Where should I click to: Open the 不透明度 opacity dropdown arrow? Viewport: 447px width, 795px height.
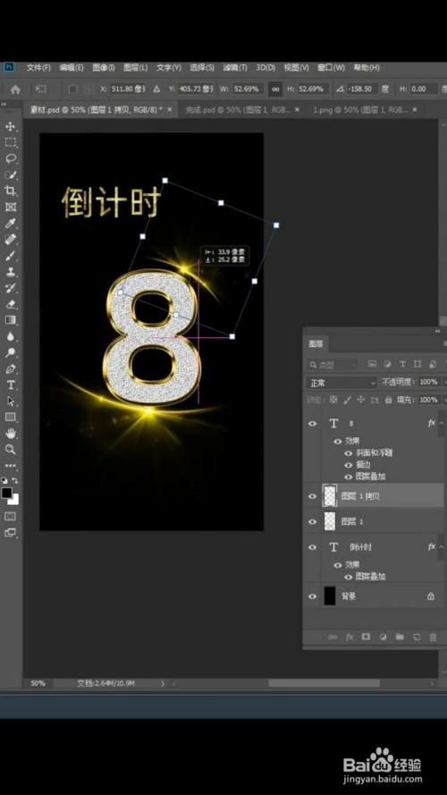[444, 382]
